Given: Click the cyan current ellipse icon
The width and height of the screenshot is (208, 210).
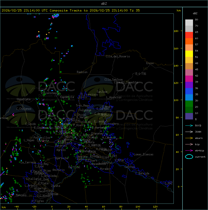Looking at the screenshot, I should [x=189, y=157].
